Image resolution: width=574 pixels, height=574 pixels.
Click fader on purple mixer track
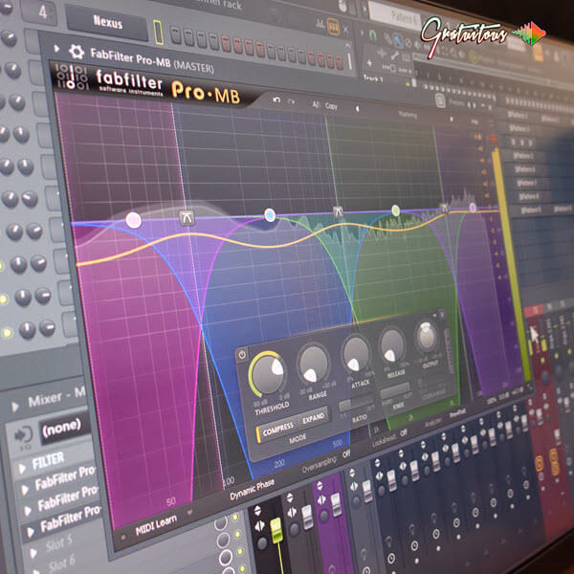pyautogui.click(x=336, y=504)
